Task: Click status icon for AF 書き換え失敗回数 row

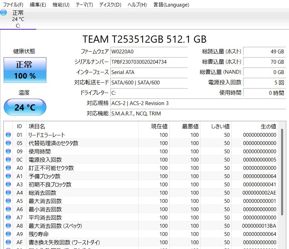Action: (x=8, y=242)
